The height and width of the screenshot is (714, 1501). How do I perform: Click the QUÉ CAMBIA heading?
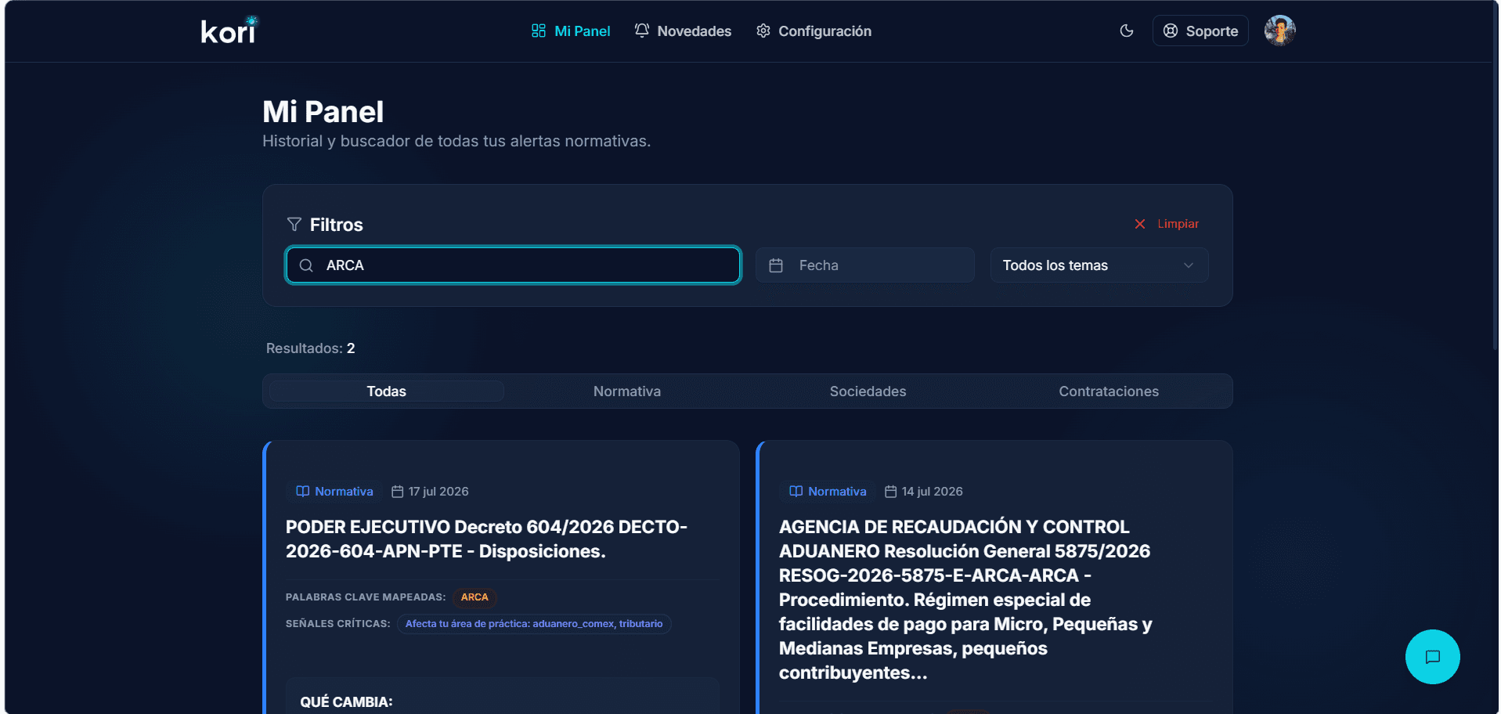tap(347, 702)
